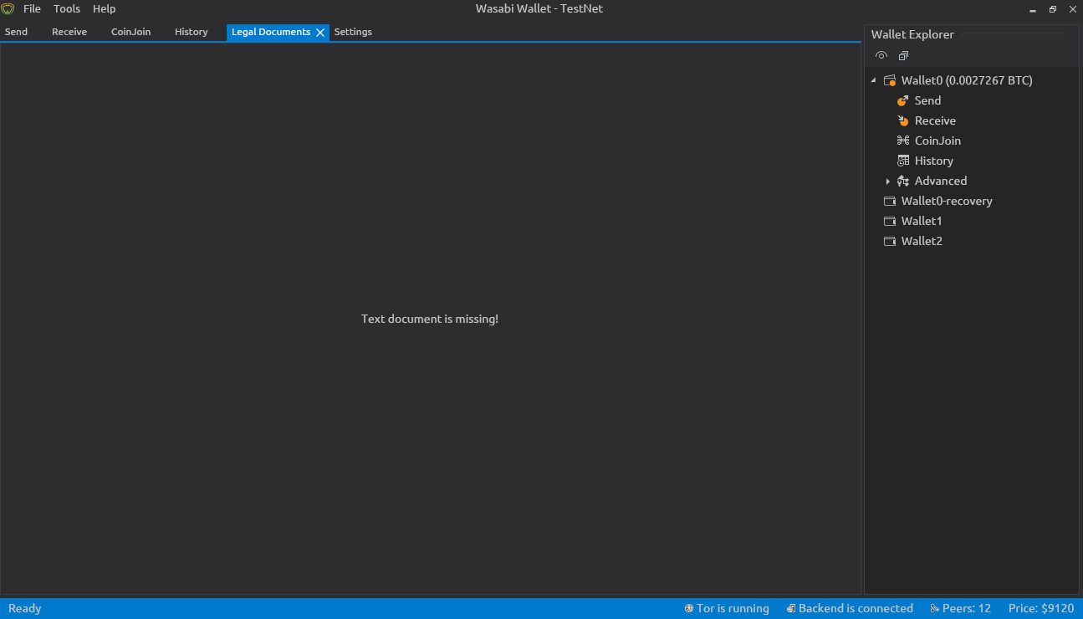Viewport: 1083px width, 619px height.
Task: Toggle hidden balances with the eye icon
Action: coord(881,55)
